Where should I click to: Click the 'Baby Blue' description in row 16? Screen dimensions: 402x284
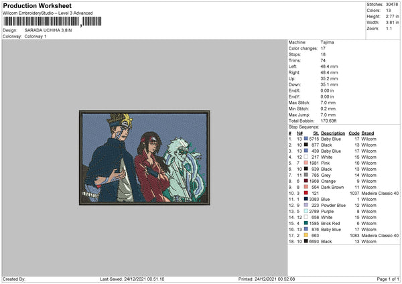pyautogui.click(x=331, y=229)
